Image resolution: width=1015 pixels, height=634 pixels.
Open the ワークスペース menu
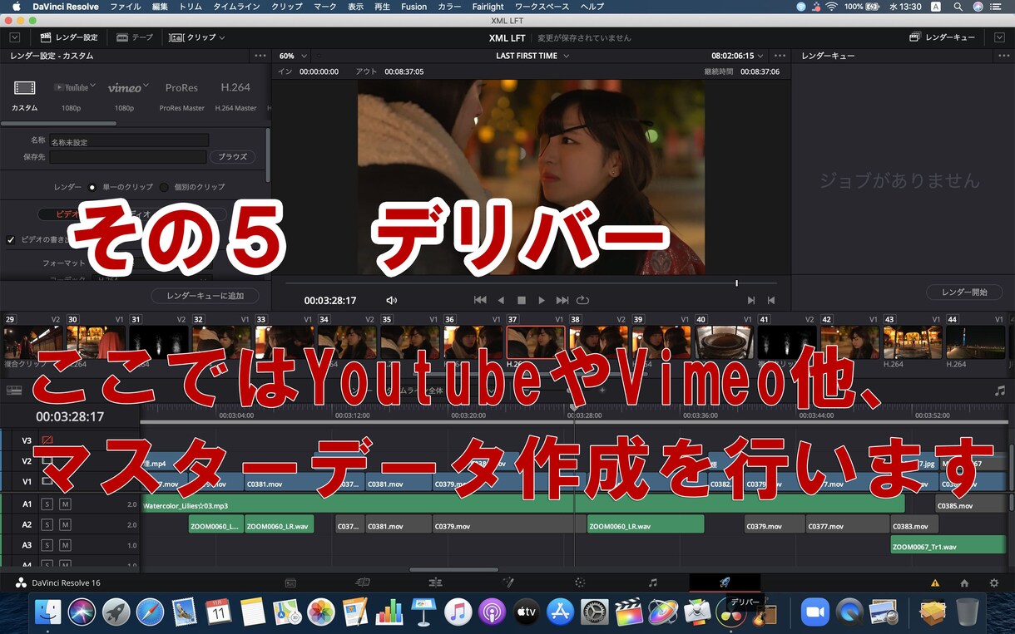pos(542,7)
